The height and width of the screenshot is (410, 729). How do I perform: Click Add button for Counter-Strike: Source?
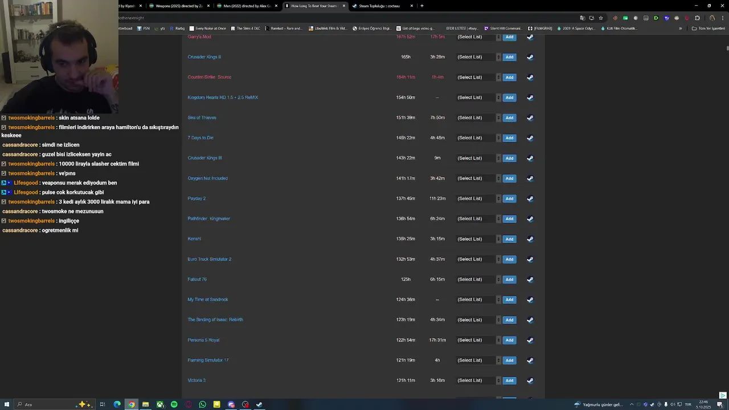tap(509, 77)
